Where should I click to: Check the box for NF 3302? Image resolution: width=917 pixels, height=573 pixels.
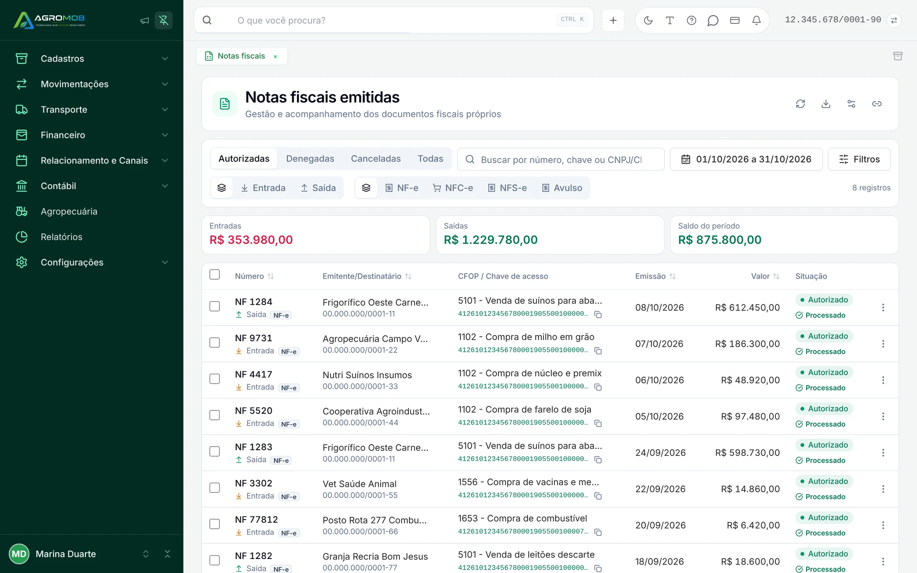[x=214, y=488]
